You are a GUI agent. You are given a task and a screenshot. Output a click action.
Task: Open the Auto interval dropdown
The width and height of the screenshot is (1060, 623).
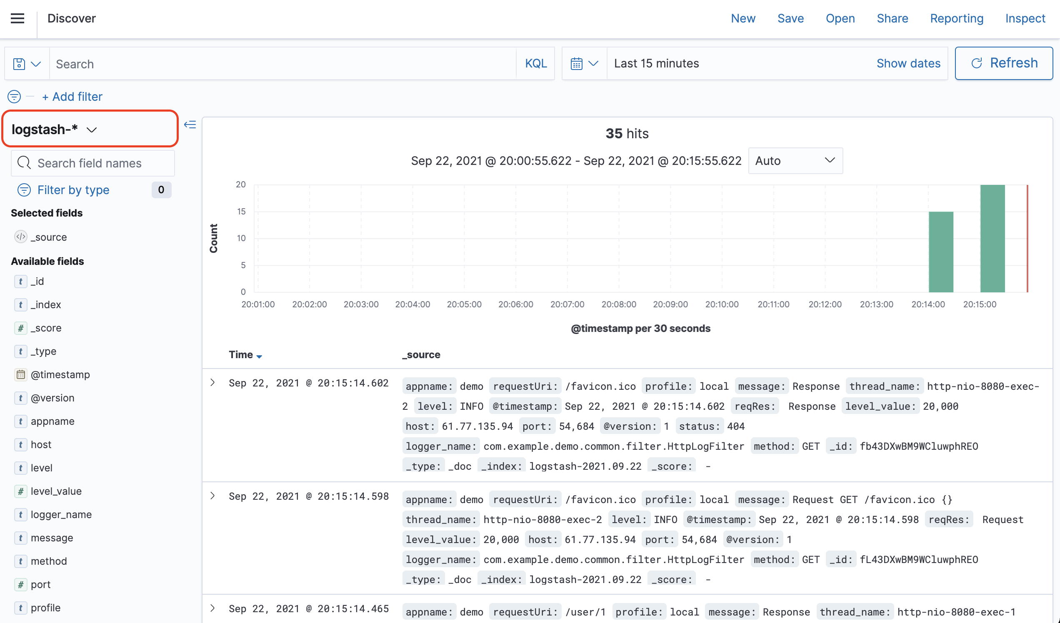coord(795,161)
